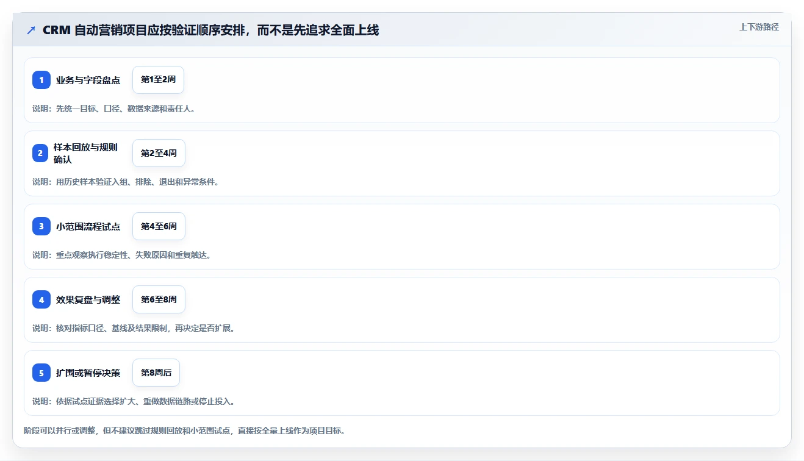Viewport: 804px width, 461px height.
Task: Click the heading CRM 自动营销项目应按验证顺序安排
Action: click(x=210, y=30)
